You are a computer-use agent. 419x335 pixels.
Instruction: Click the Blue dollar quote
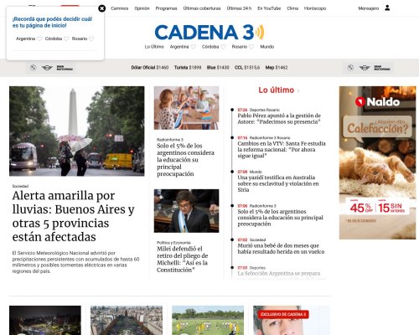(218, 68)
